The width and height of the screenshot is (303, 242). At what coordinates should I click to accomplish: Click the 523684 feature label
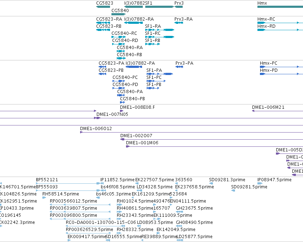178,194
